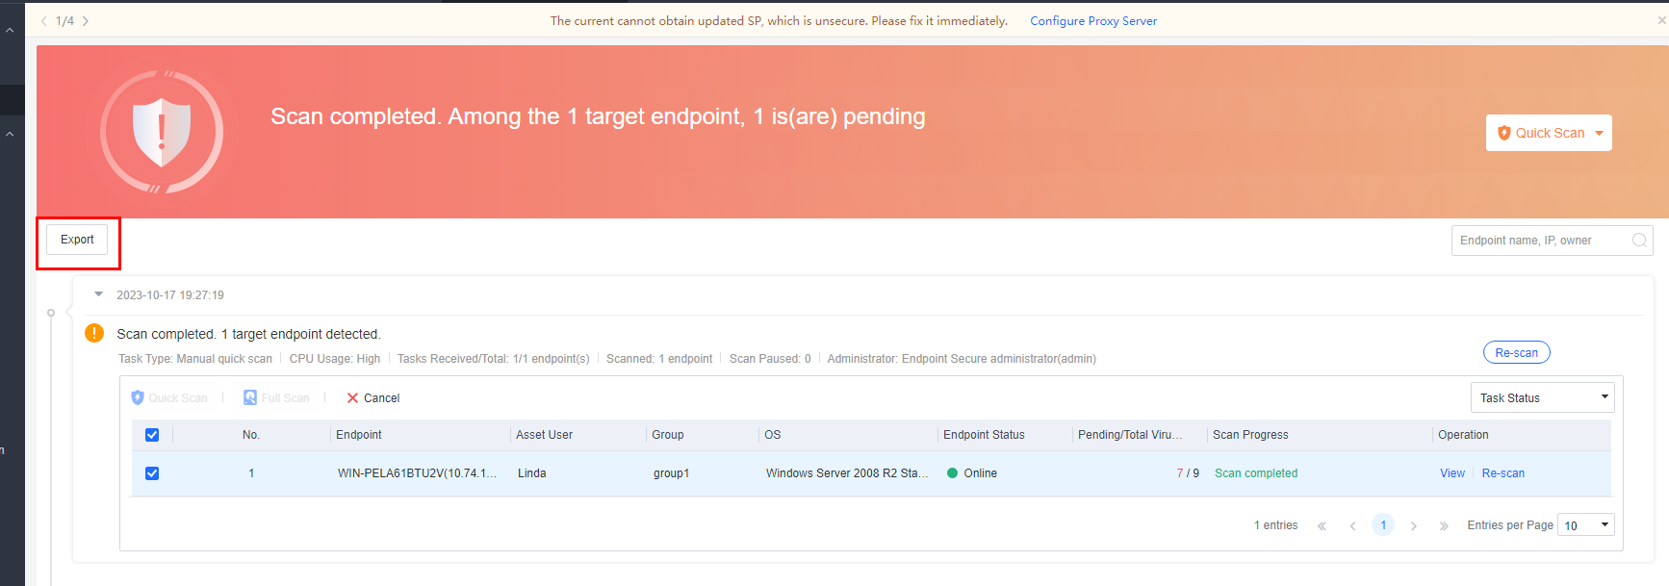The height and width of the screenshot is (586, 1669).
Task: Close the notification bar
Action: pyautogui.click(x=1661, y=20)
